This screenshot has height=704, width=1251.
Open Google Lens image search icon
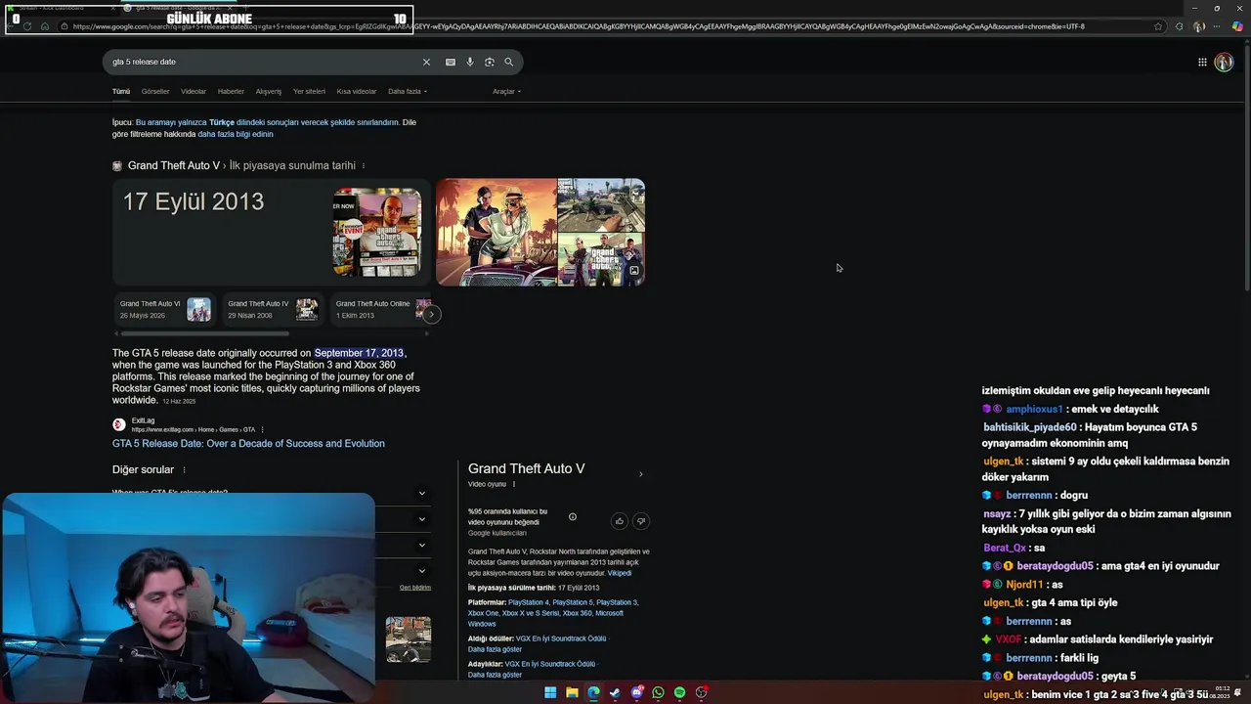[x=490, y=62]
